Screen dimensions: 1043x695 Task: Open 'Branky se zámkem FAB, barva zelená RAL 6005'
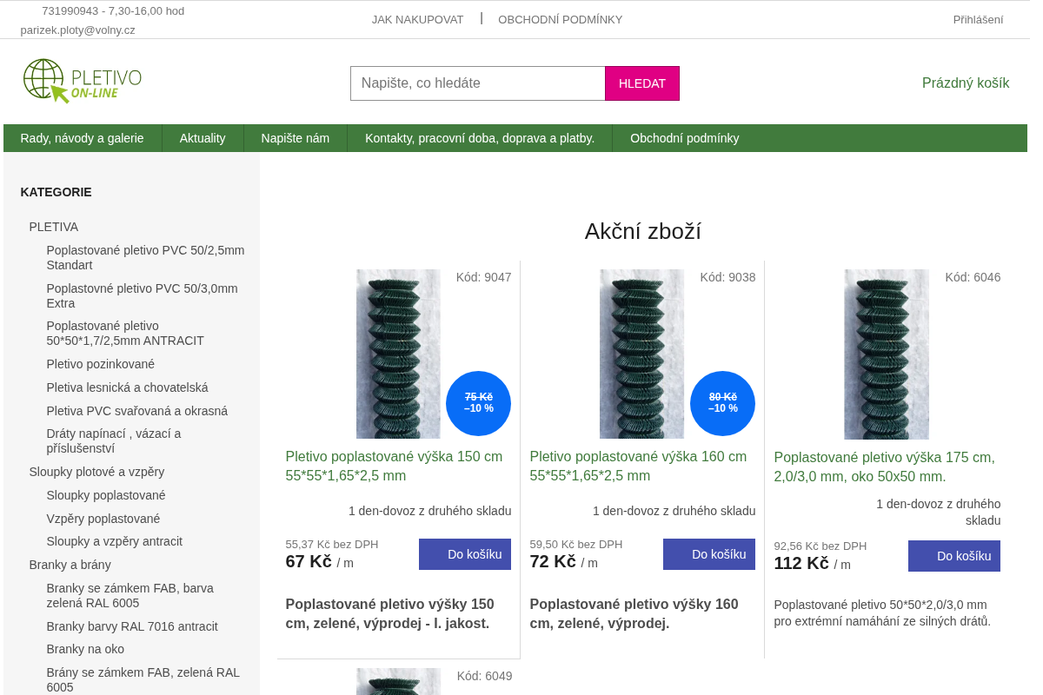point(130,595)
